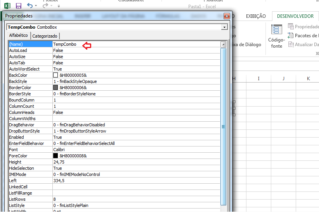This screenshot has height=212, width=319.
Task: Select the Alfabético tab
Action: point(18,36)
